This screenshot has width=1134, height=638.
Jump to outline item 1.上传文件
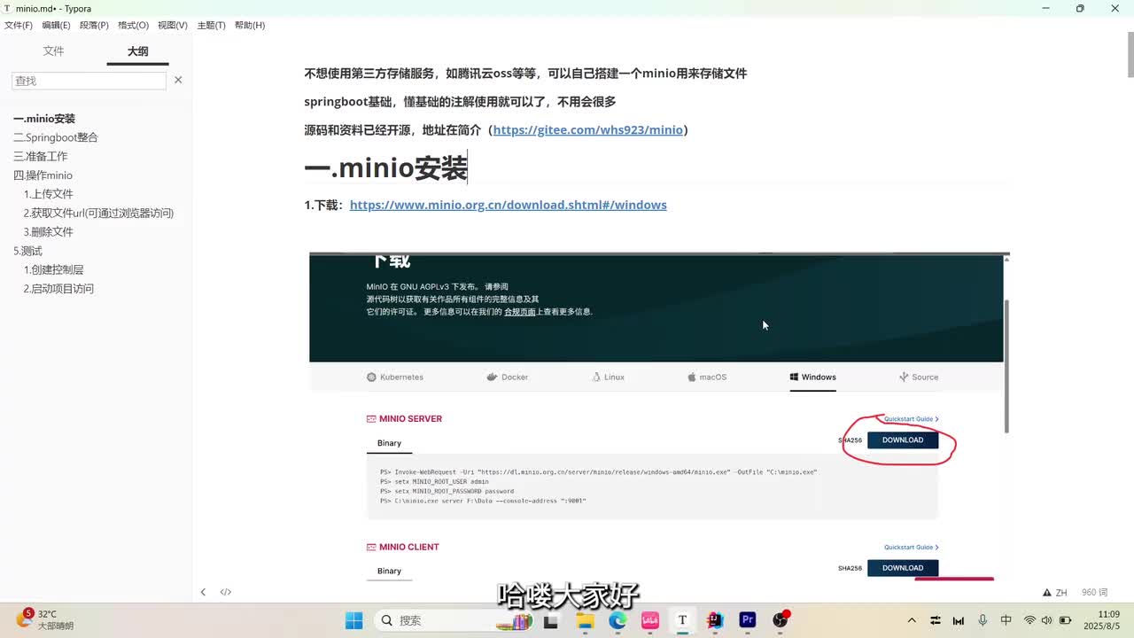click(49, 194)
